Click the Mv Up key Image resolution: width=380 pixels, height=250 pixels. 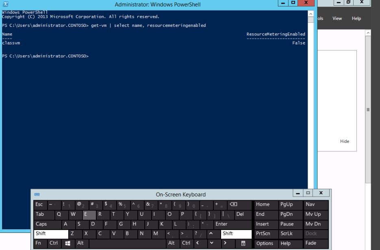(316, 214)
